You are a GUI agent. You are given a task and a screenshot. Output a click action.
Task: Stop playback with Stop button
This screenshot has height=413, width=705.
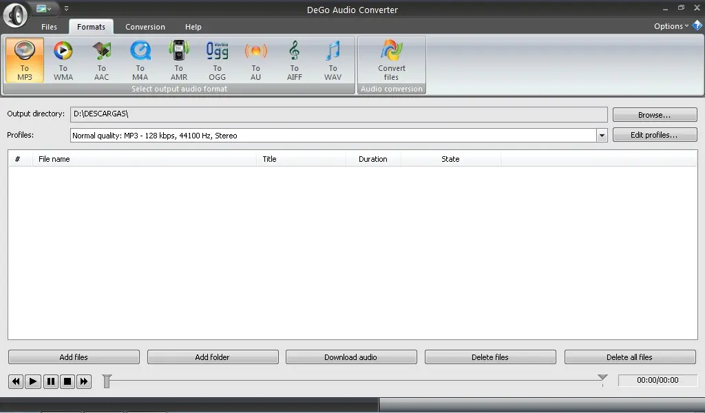pyautogui.click(x=67, y=381)
